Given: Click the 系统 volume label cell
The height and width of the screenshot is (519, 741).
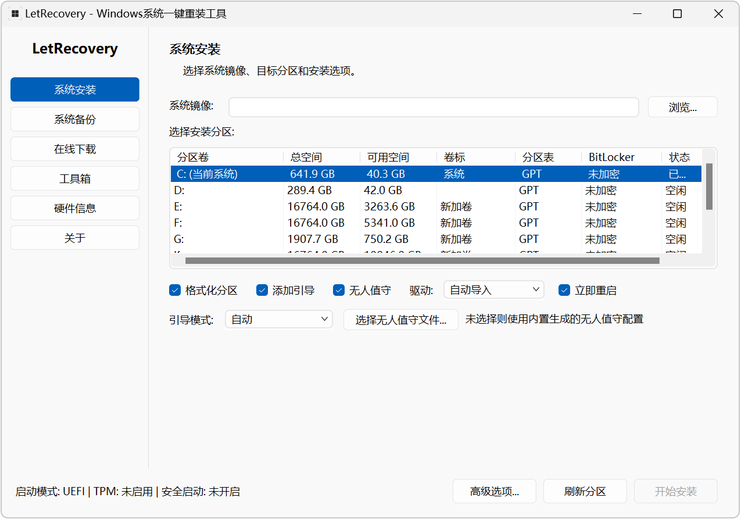Looking at the screenshot, I should tap(454, 174).
